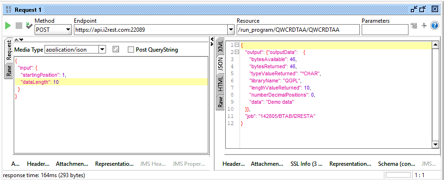Select response JSON view tab
This screenshot has width=444, height=180.
(220, 64)
